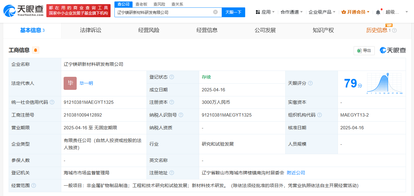Click help icon beside 统一社会信用代码
This screenshot has height=196, width=414.
pyautogui.click(x=52, y=102)
